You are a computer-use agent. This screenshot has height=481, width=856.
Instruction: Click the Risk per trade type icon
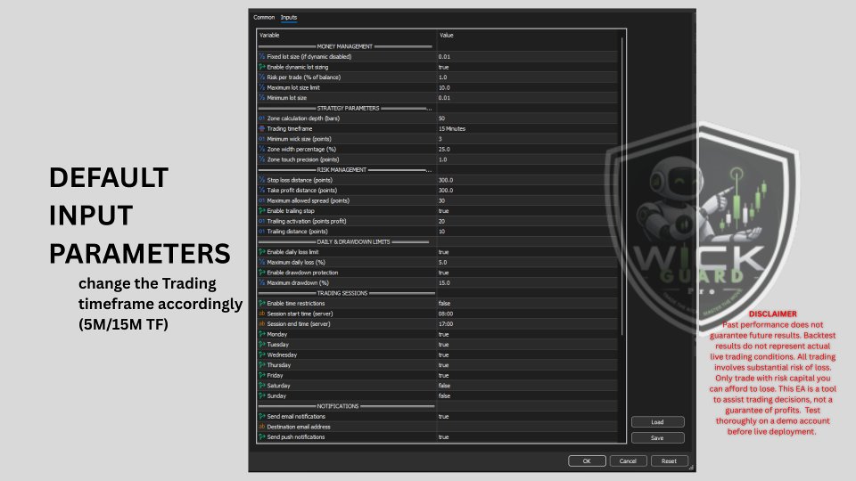click(262, 77)
